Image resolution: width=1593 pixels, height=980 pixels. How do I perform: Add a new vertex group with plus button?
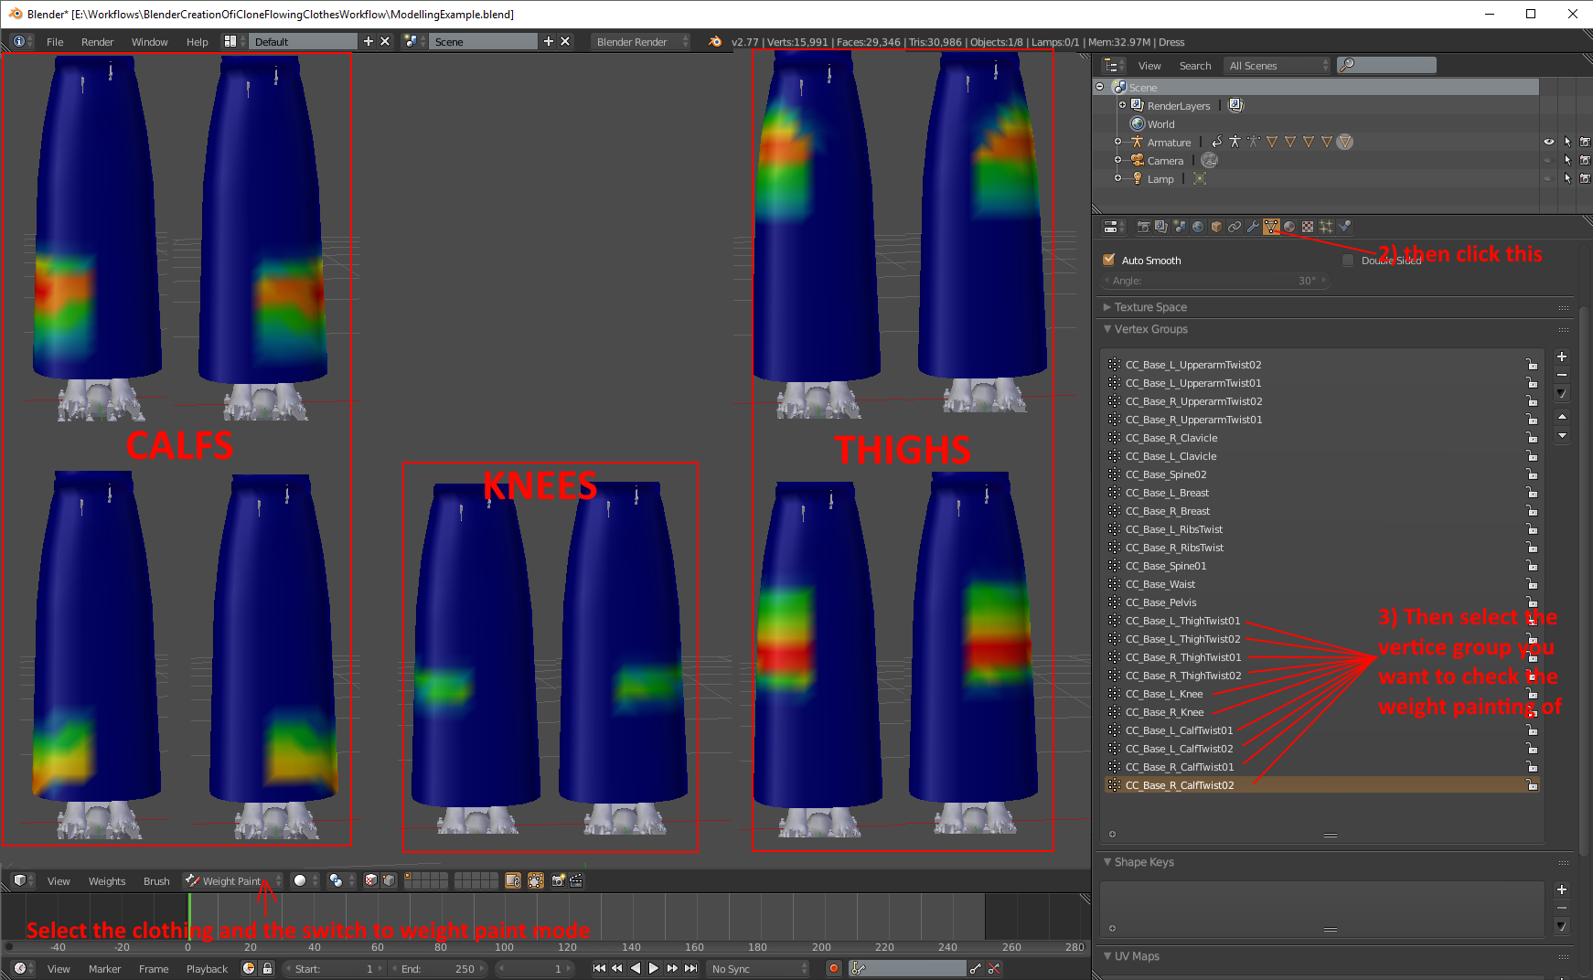coord(1562,357)
